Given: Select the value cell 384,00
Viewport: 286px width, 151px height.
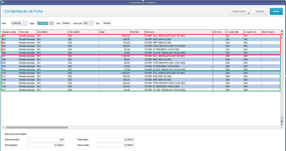Looking at the screenshot, I should 115,83.
